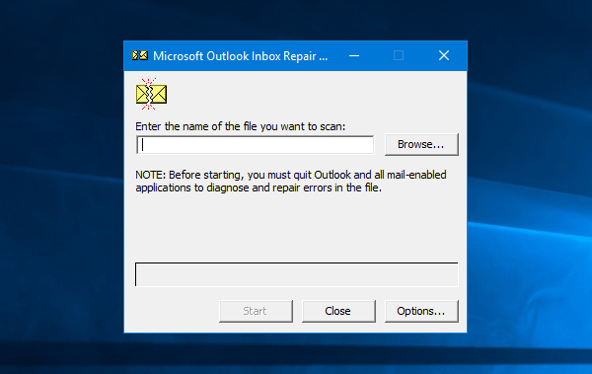Click the Microsoft Outlook Inbox Repair title text
This screenshot has width=592, height=374.
(x=240, y=56)
